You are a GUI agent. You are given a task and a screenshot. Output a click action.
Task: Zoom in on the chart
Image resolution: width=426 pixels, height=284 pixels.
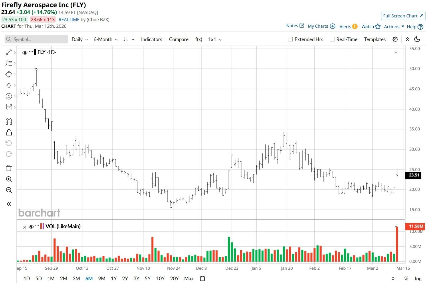9,179
